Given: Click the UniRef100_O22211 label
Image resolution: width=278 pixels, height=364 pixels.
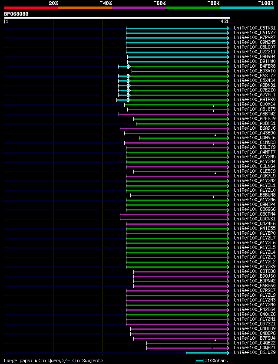Looking at the screenshot, I should coord(255,52).
